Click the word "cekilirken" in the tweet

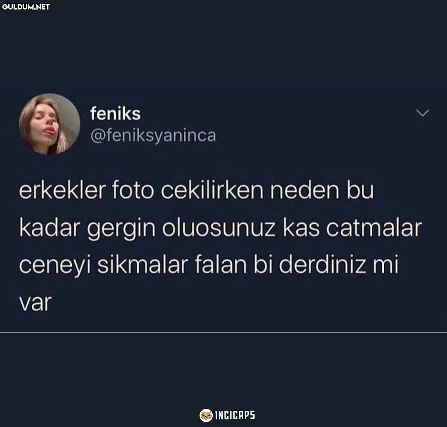click(212, 190)
